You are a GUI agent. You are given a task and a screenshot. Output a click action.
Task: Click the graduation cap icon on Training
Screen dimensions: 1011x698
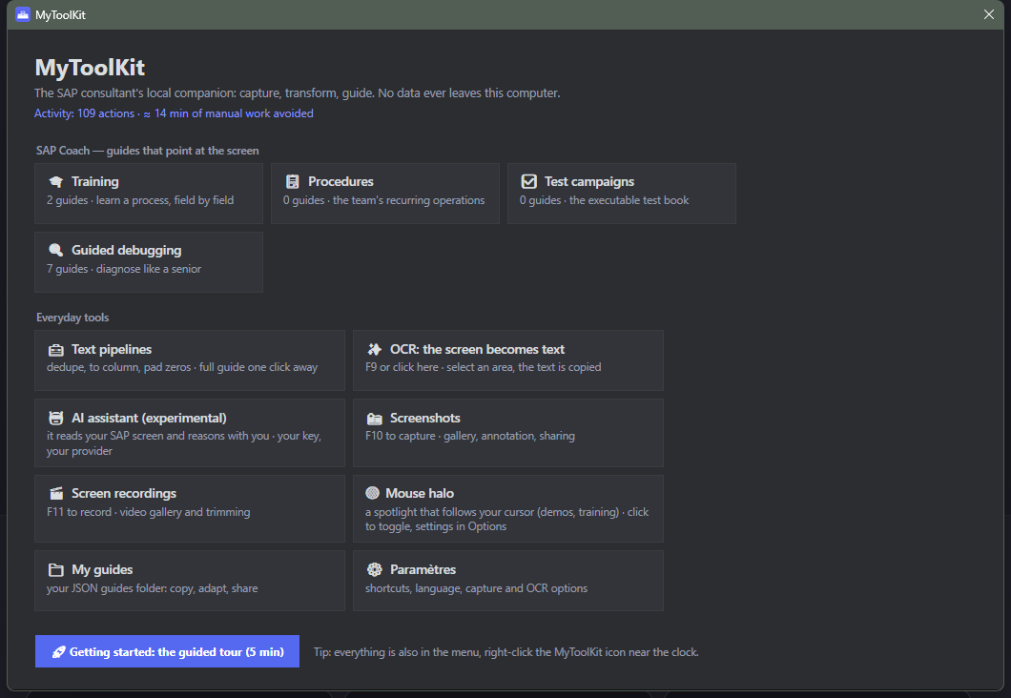click(56, 182)
